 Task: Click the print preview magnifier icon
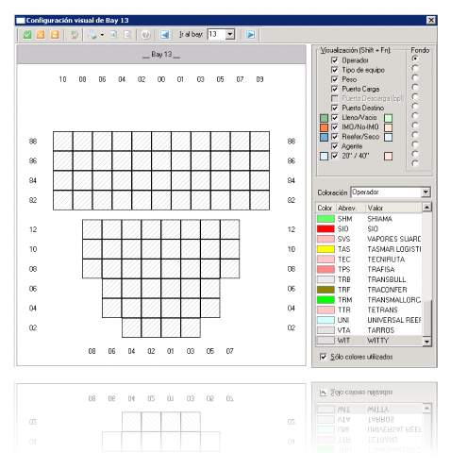coord(128,35)
